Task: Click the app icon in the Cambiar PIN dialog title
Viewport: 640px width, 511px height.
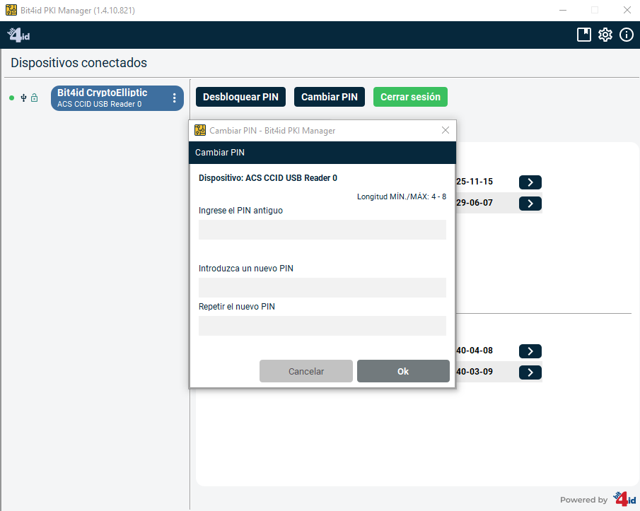Action: click(x=200, y=130)
